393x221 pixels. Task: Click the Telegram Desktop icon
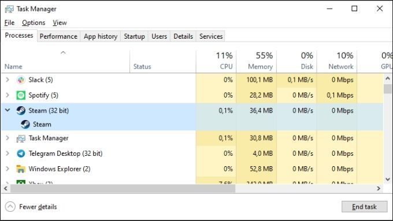coord(21,153)
